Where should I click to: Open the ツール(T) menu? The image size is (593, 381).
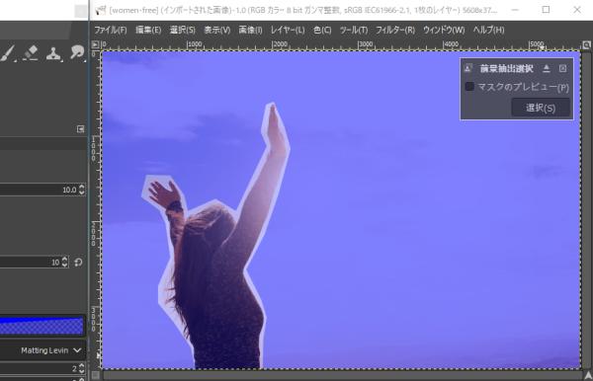[354, 30]
